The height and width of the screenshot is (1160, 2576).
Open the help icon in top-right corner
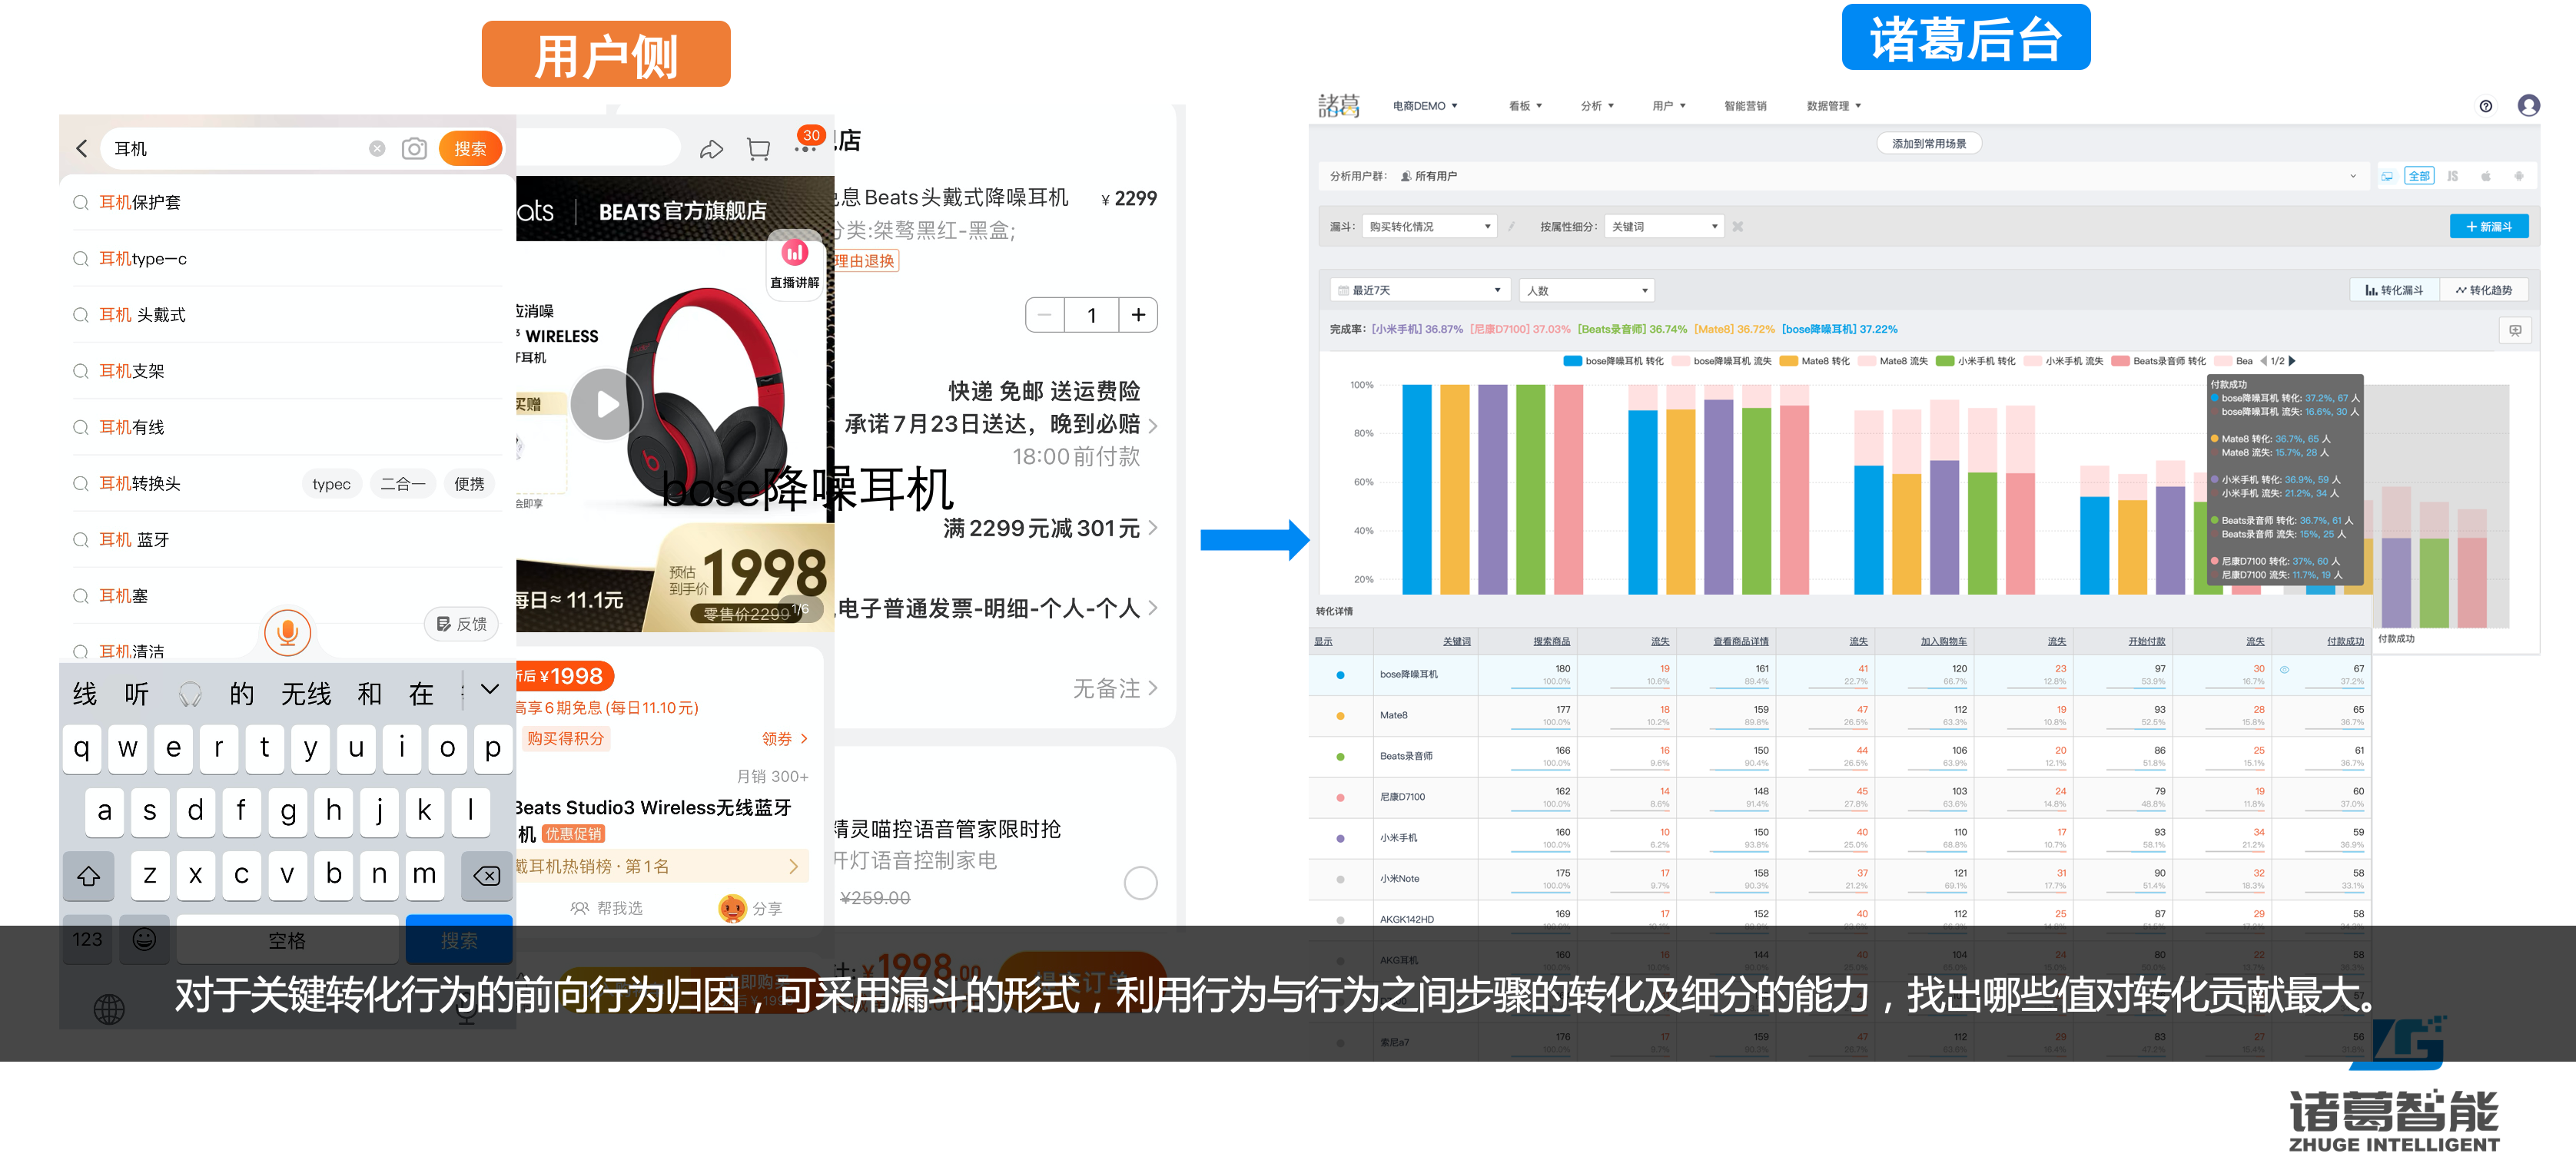pyautogui.click(x=2486, y=106)
